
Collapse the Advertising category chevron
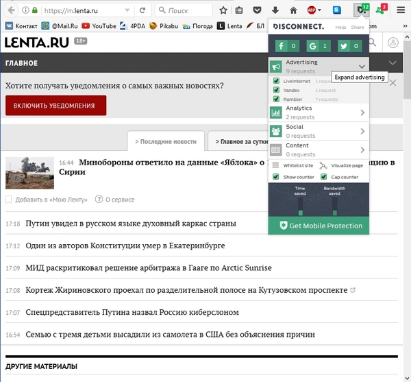tap(362, 67)
